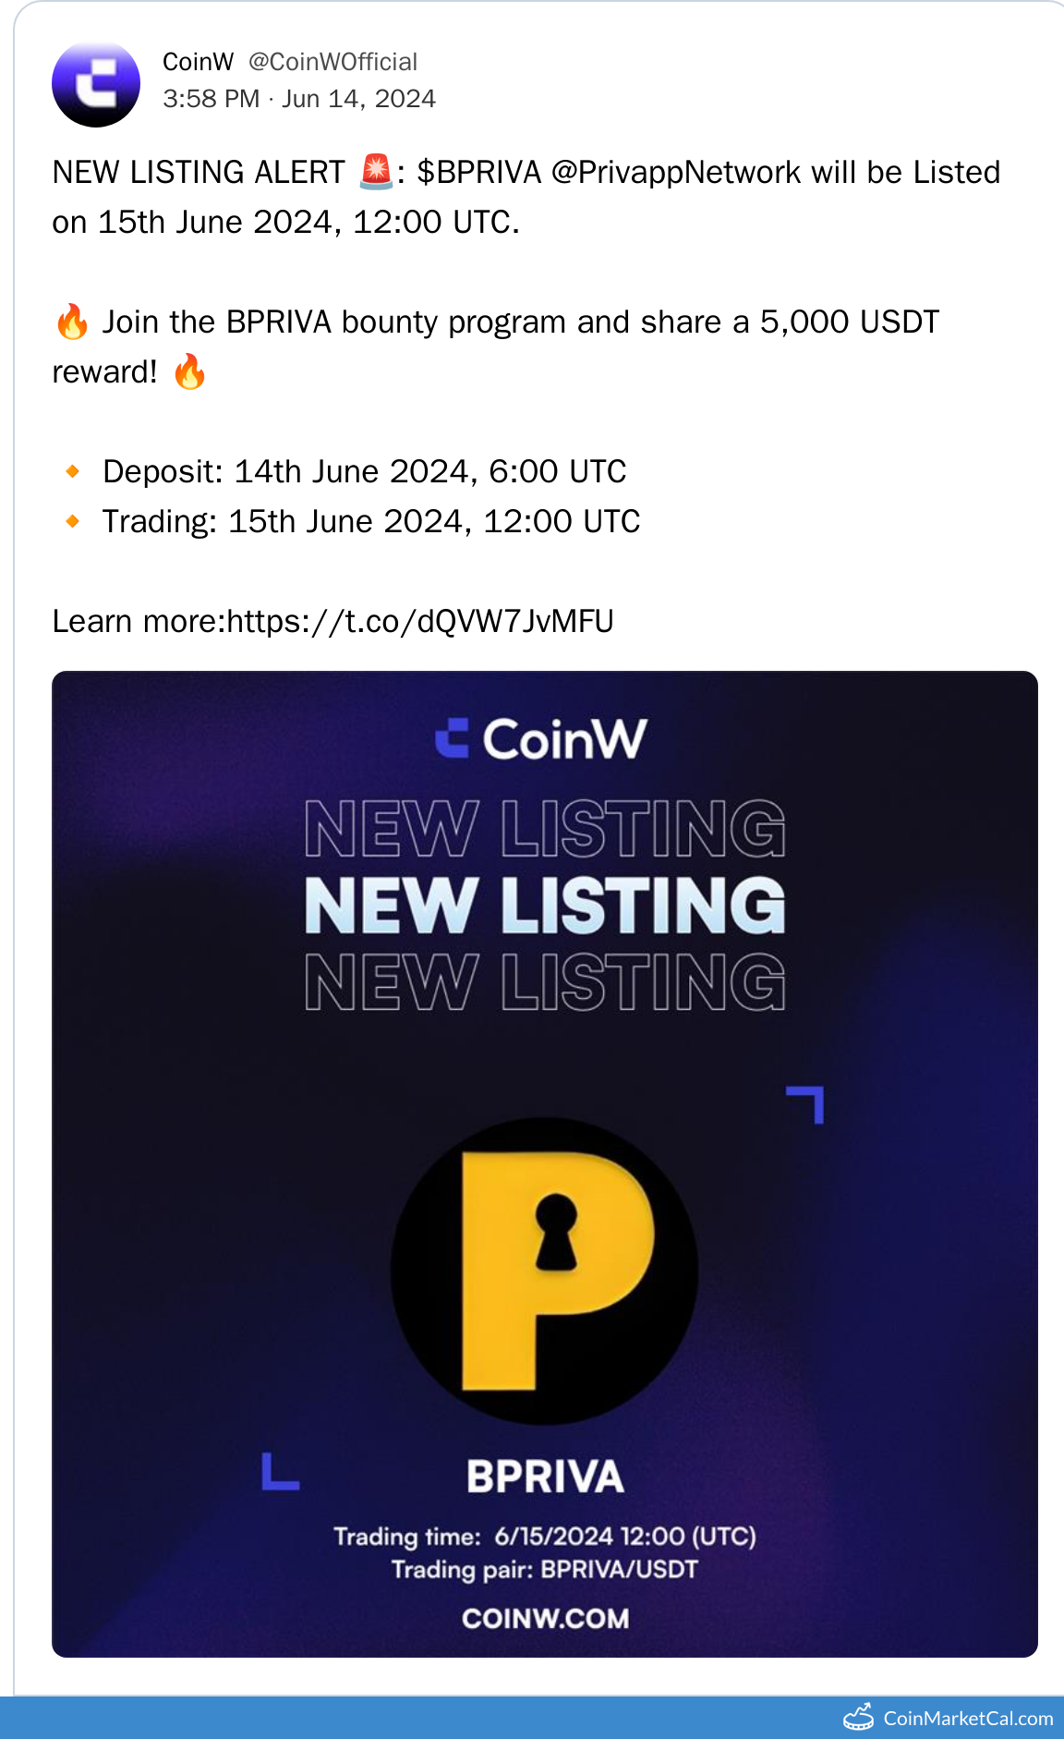The height and width of the screenshot is (1739, 1064).
Task: Click the CoinMarketCal logo icon
Action: pos(859,1717)
